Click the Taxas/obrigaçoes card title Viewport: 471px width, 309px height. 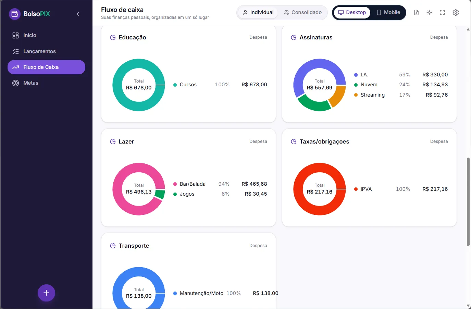pyautogui.click(x=324, y=141)
